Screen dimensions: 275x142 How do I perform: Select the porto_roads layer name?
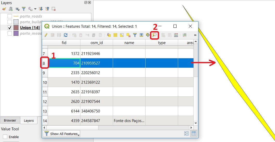pos(31,16)
